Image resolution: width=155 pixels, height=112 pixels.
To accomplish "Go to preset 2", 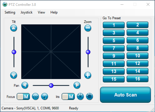I will pyautogui.click(x=138, y=25).
